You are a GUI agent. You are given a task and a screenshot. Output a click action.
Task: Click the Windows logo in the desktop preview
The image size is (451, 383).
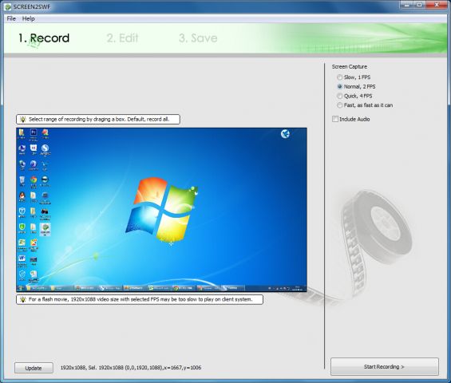(162, 209)
